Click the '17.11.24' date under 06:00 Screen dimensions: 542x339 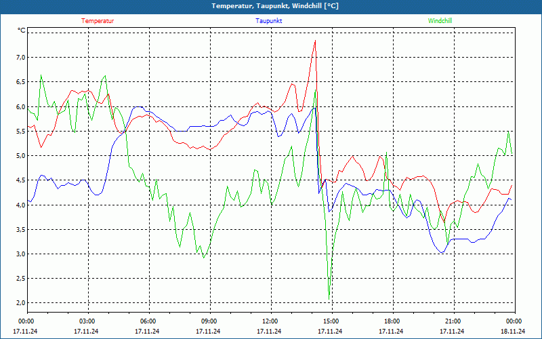coord(147,332)
